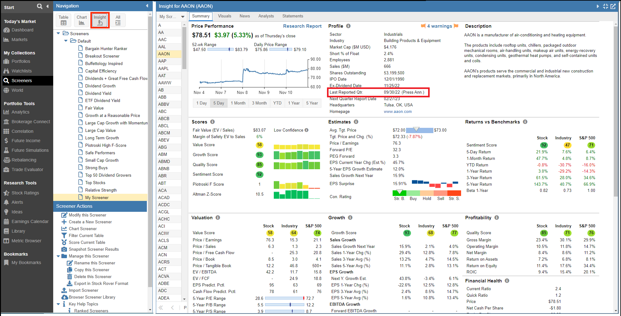Collapse the Navigation panel arrow

click(147, 6)
